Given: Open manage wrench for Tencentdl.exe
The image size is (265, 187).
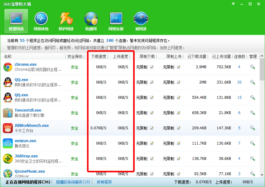Looking at the screenshot, I should coord(253,113).
